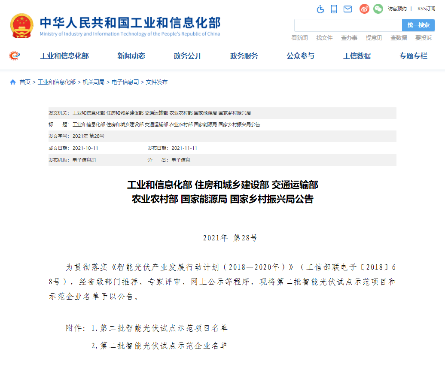Click the 访客预约 link
Image resolution: width=445 pixels, height=379 pixels.
click(397, 9)
